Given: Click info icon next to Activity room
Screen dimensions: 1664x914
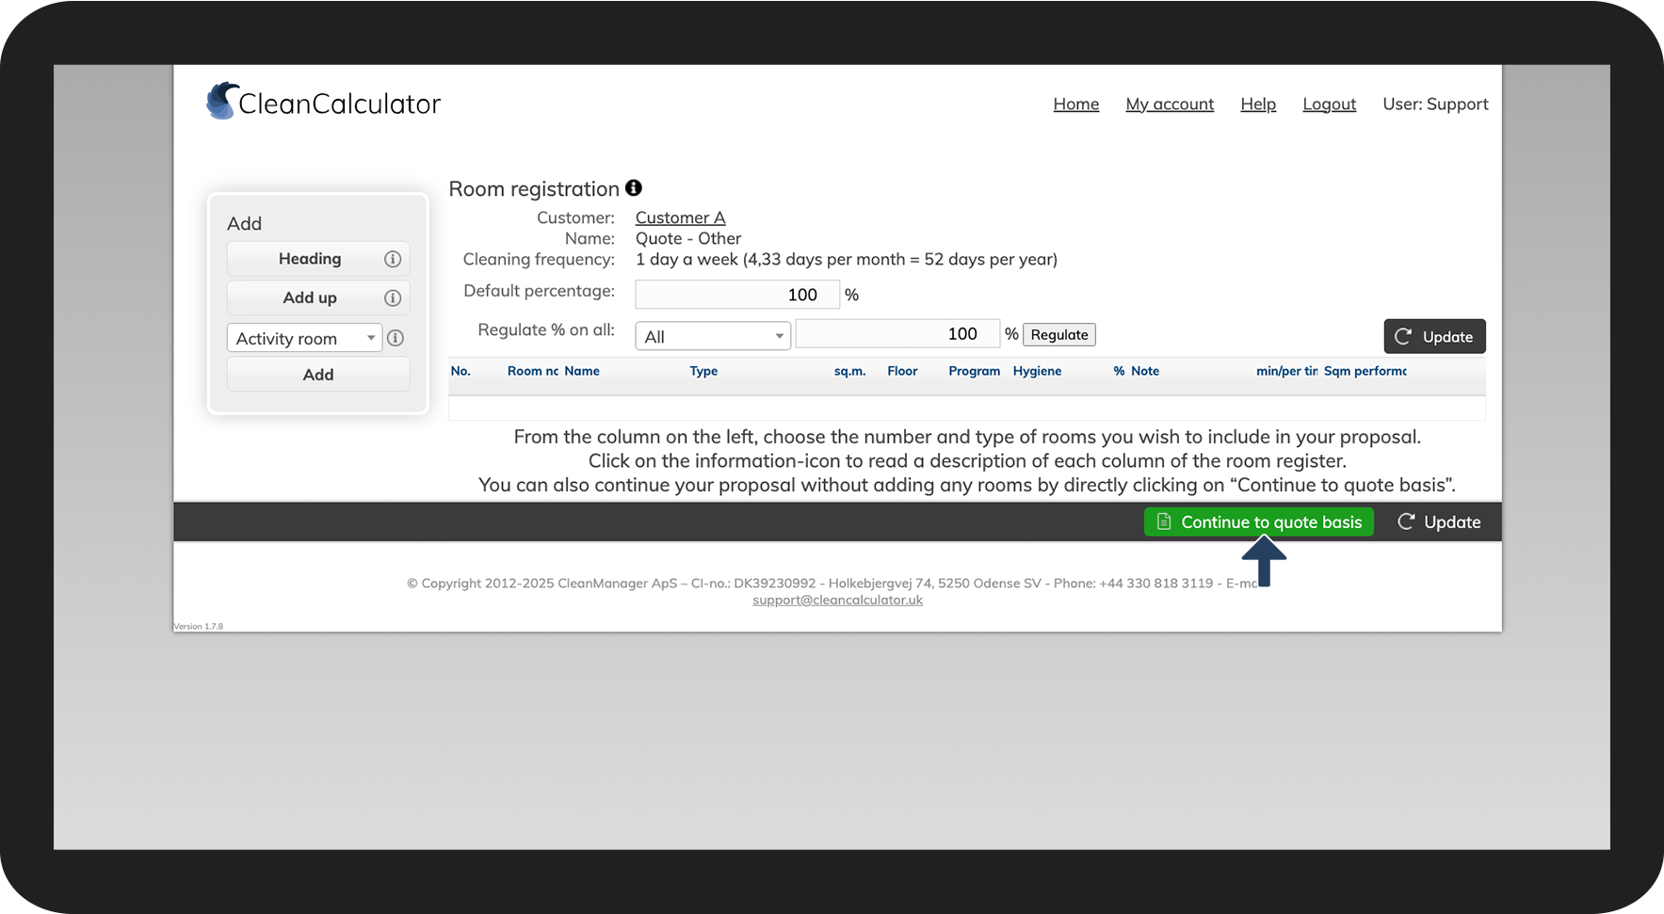Looking at the screenshot, I should (396, 338).
